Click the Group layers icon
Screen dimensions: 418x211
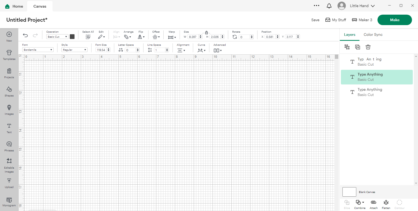[347, 47]
